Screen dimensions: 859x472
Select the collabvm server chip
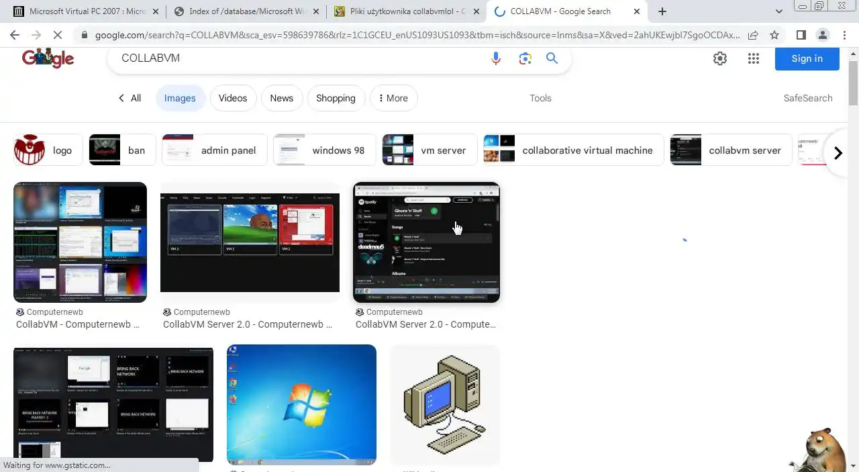pyautogui.click(x=731, y=150)
